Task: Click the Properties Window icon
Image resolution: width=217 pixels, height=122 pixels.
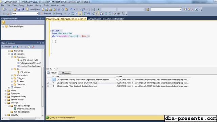Action: [x=189, y=9]
